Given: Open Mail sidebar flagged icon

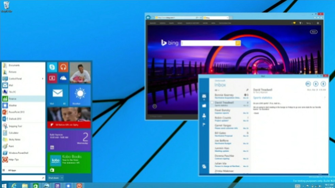Looking at the screenshot, I should tap(204, 125).
